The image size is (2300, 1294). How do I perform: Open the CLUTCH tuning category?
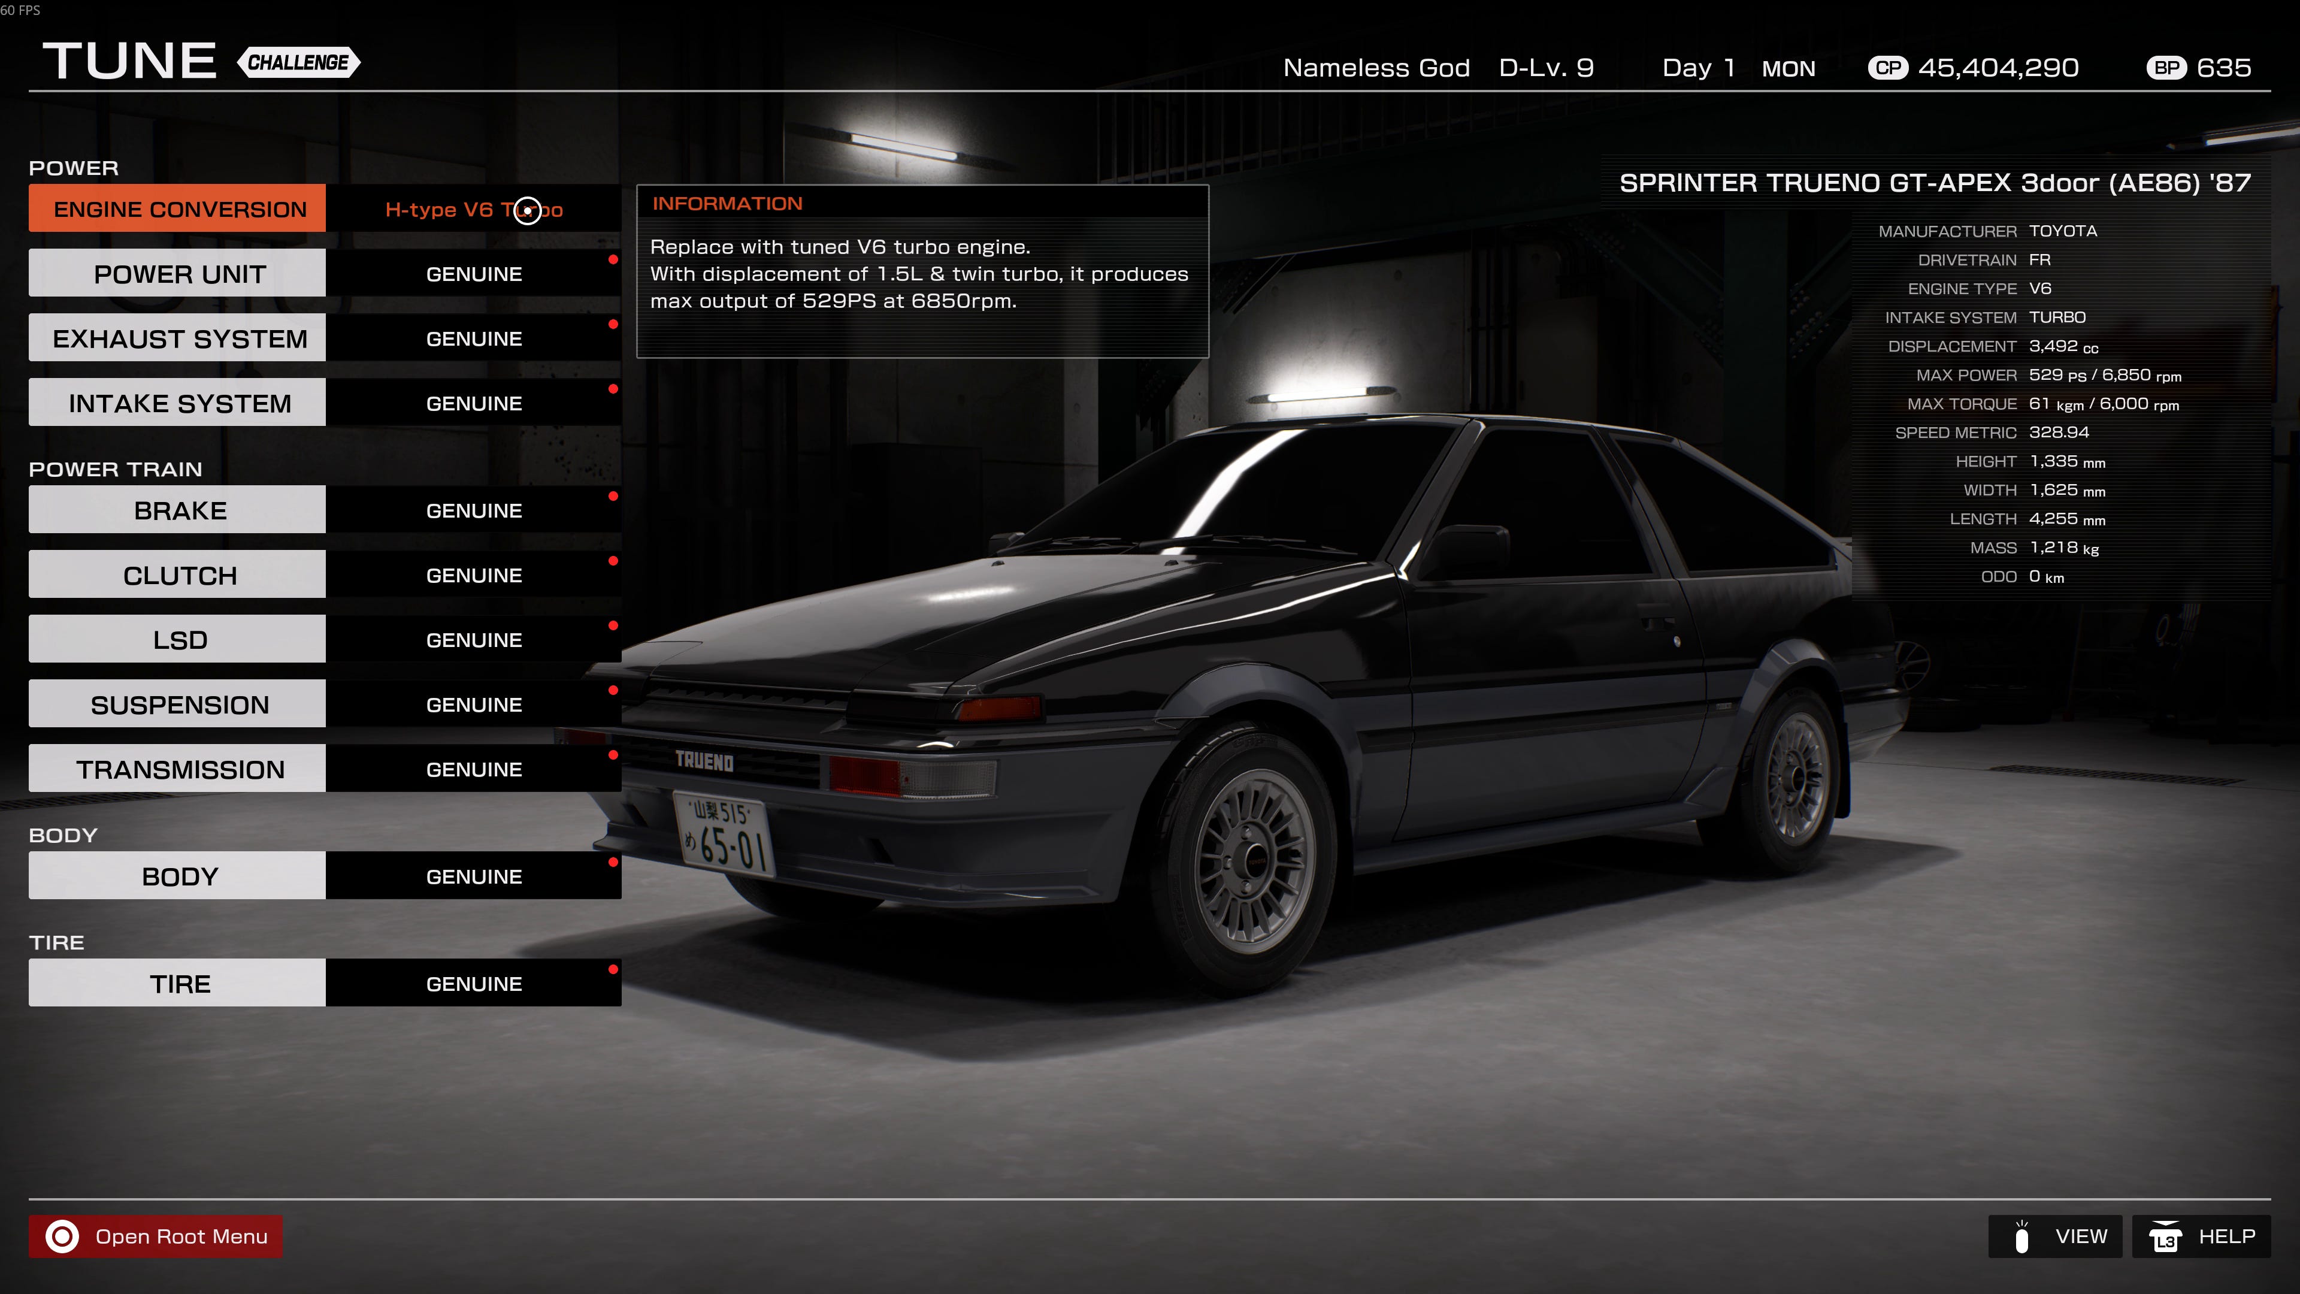pyautogui.click(x=177, y=575)
